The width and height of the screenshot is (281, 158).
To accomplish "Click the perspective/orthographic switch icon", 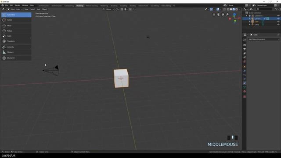I will point(214,14).
